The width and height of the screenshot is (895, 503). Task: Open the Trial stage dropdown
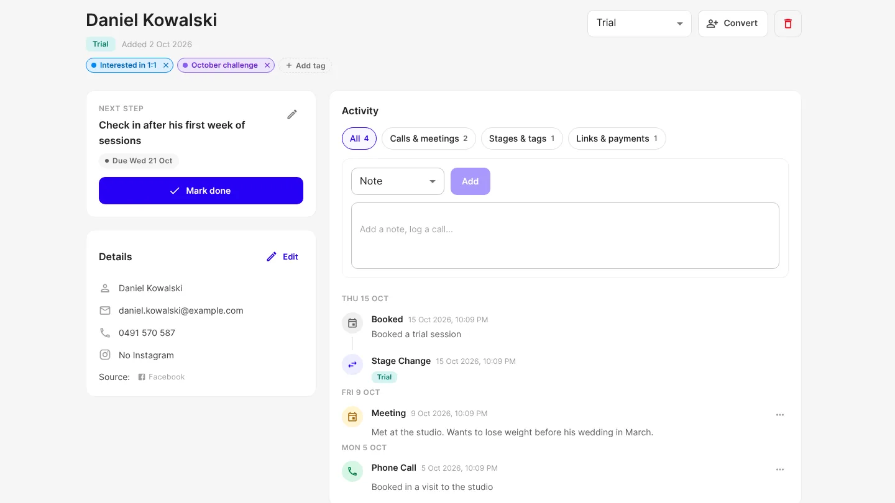click(x=640, y=24)
